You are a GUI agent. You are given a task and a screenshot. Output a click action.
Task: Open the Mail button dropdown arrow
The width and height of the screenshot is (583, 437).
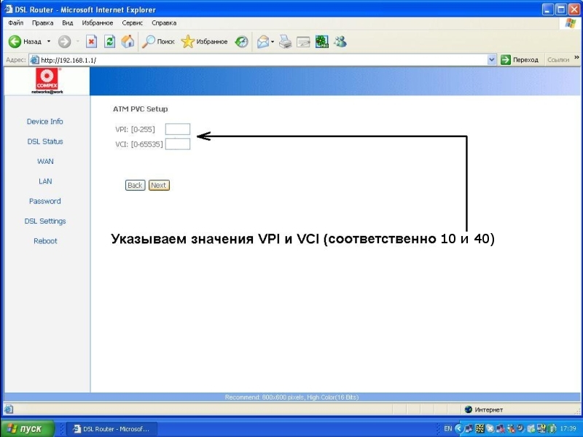pyautogui.click(x=273, y=42)
